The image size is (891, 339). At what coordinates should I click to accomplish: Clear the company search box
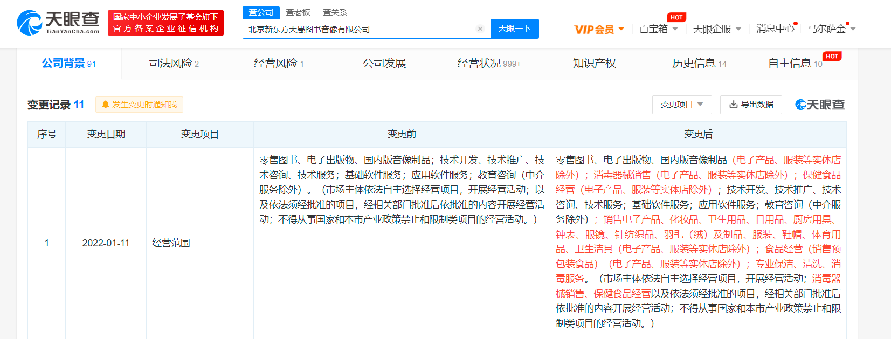click(x=480, y=29)
